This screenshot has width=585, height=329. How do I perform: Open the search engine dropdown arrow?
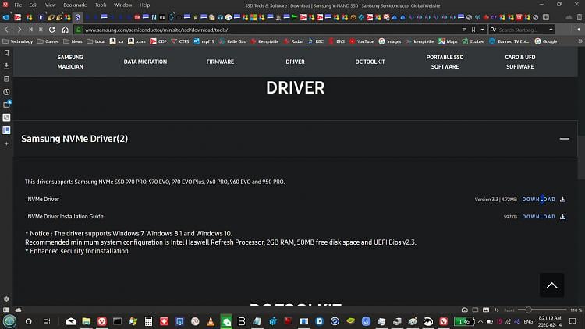551,30
